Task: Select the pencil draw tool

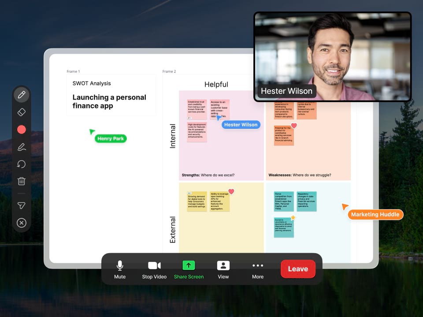Action: pos(21,95)
